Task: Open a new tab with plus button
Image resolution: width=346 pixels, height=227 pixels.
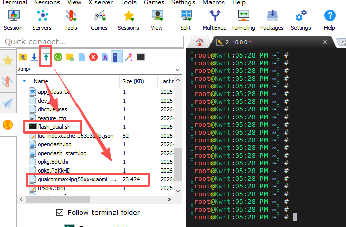Action: tap(343, 42)
